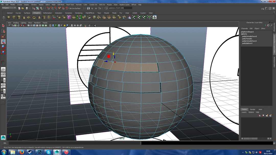
Task: Create a polygon pipe from the shelf
Action: [44, 17]
